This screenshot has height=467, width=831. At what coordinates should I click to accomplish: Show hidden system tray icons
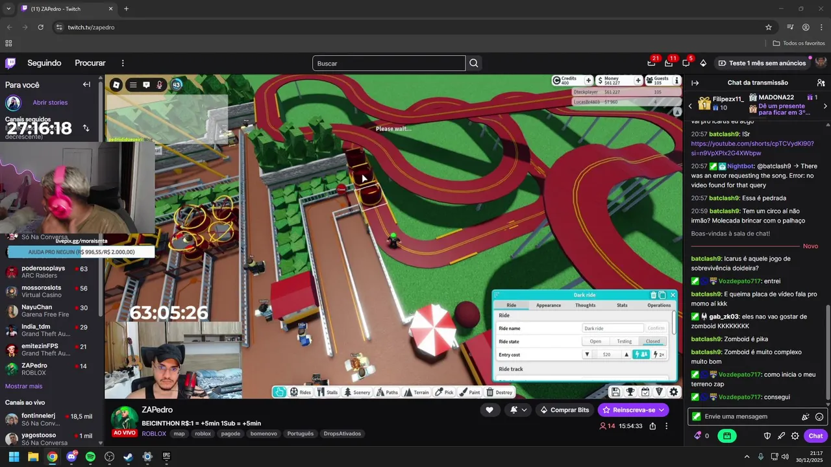(747, 457)
